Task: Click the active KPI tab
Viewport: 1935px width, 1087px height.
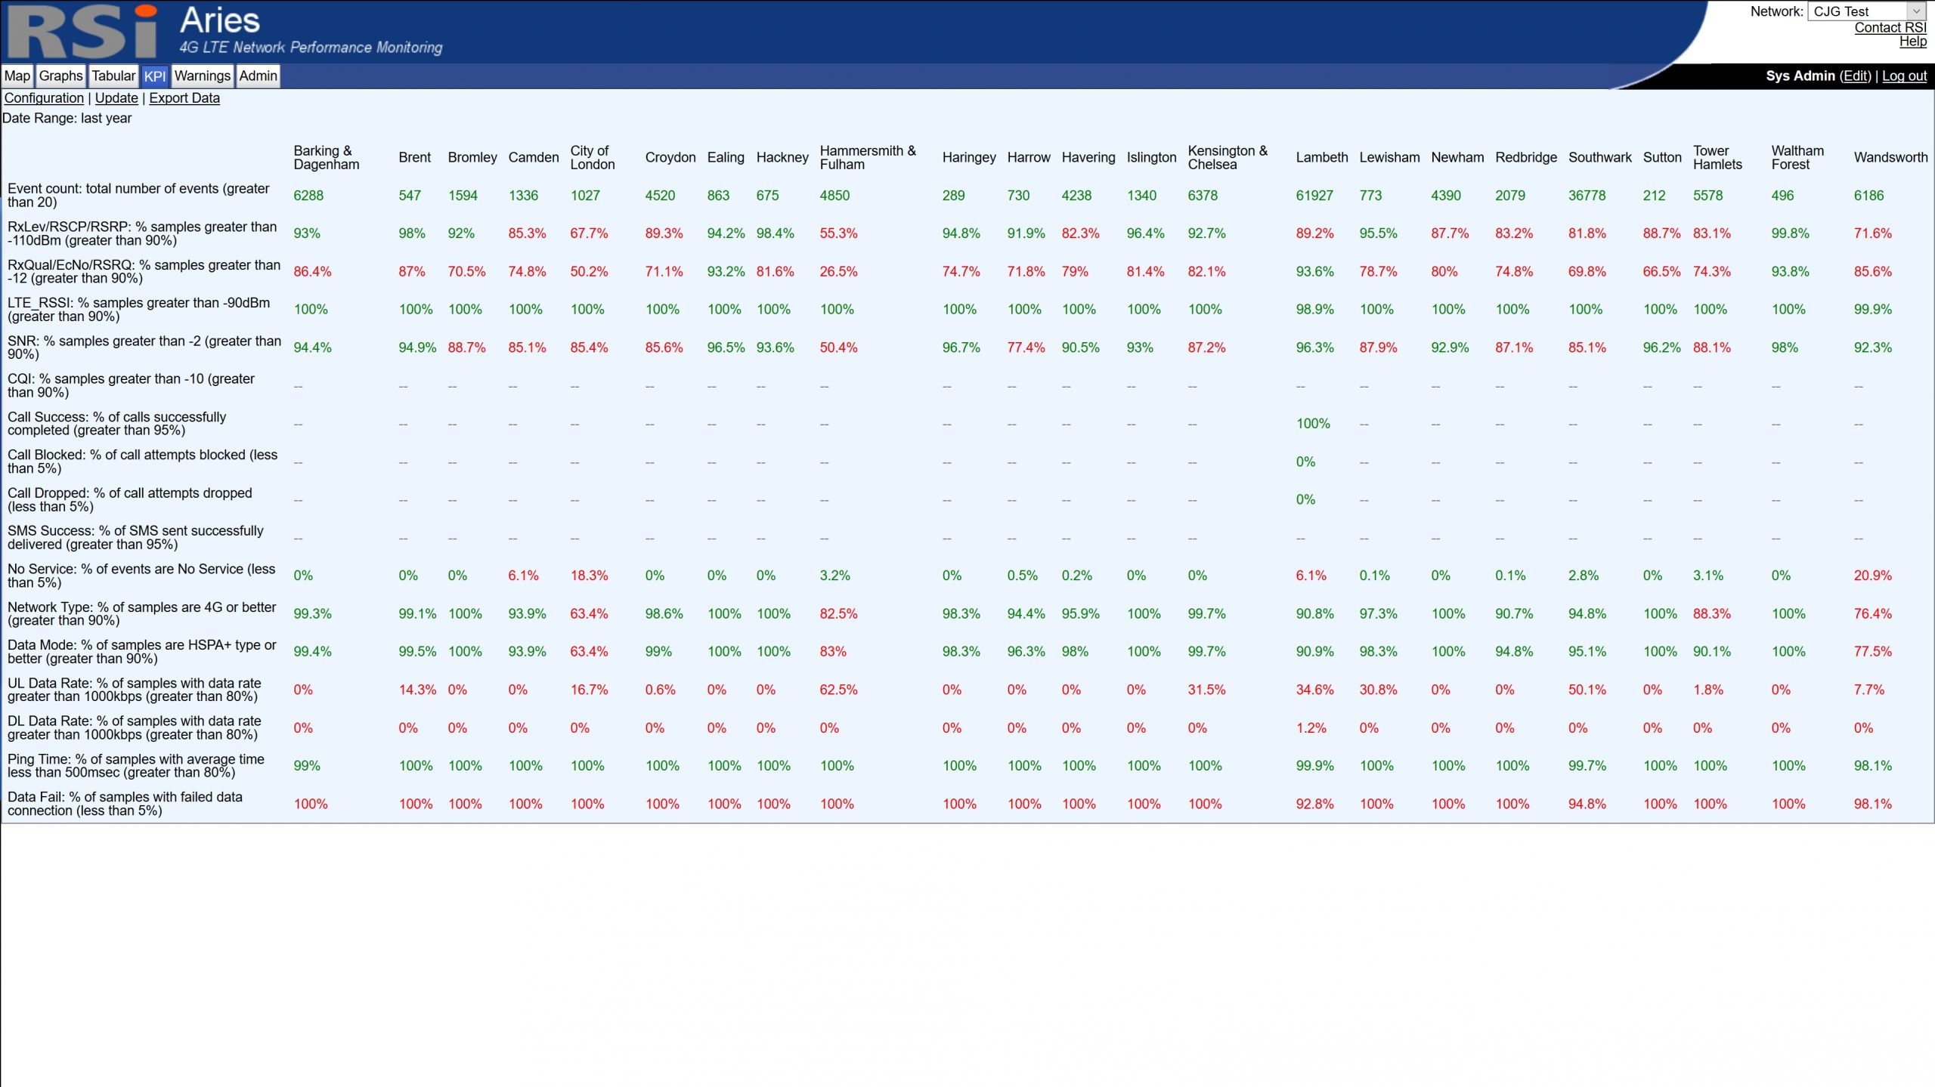Action: click(x=154, y=76)
